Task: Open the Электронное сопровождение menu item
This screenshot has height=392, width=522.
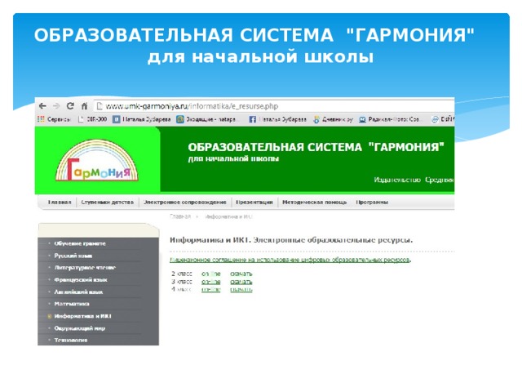Action: point(185,202)
